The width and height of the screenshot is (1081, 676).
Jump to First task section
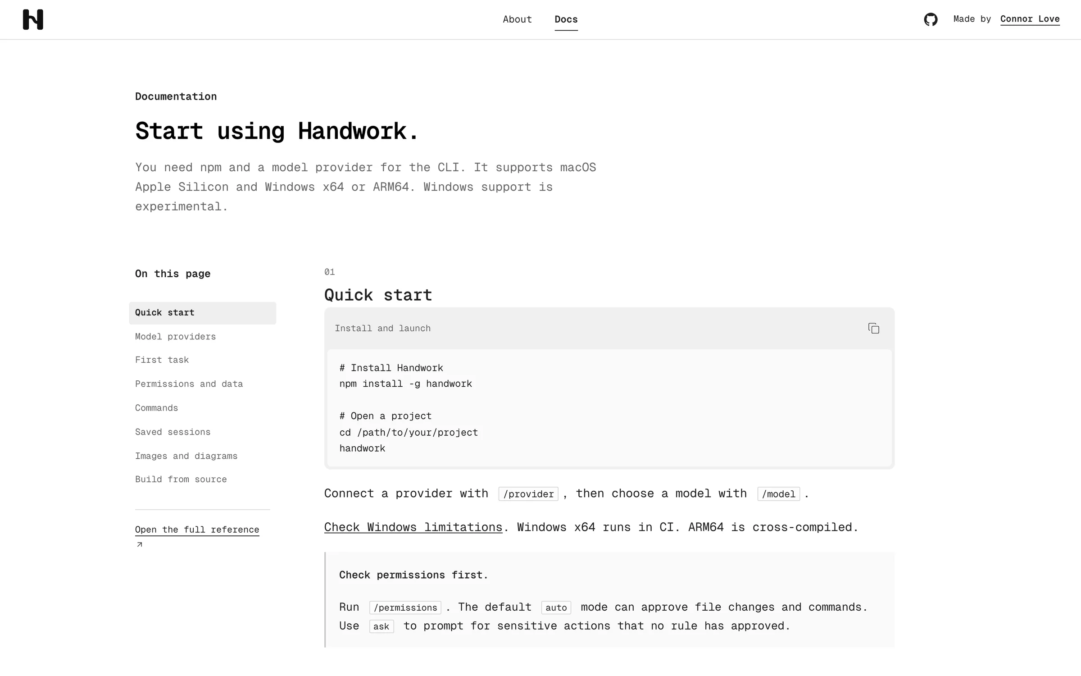[x=162, y=360]
